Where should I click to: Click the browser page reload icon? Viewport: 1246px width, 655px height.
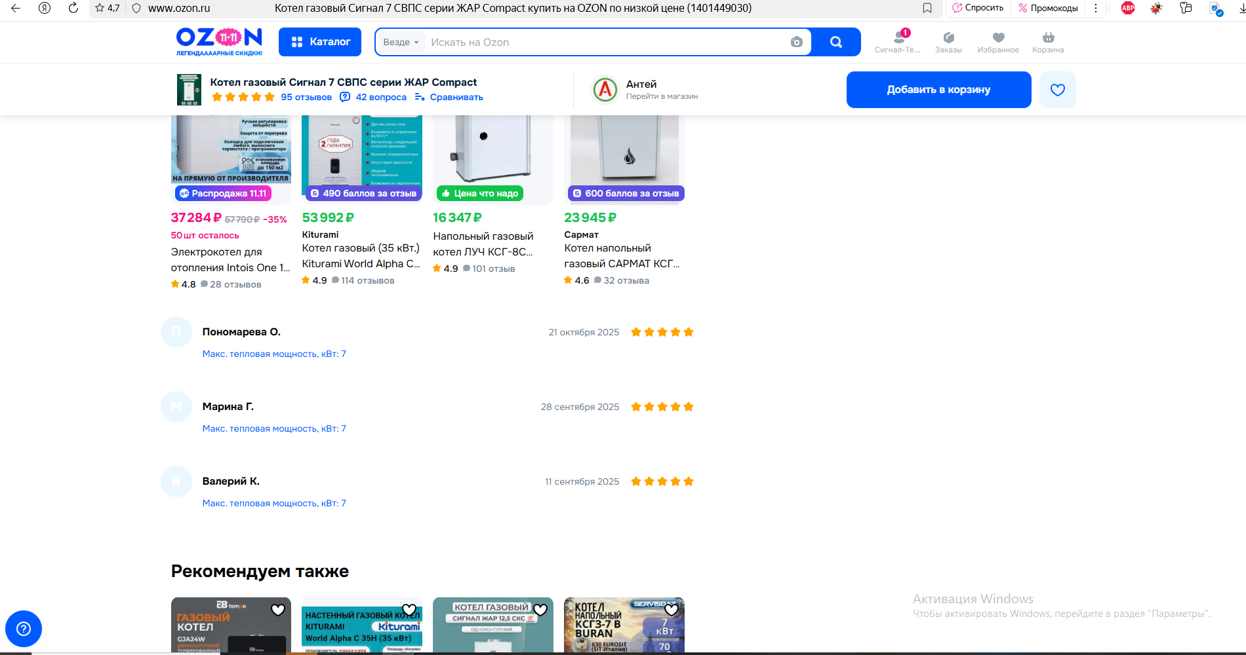coord(73,8)
